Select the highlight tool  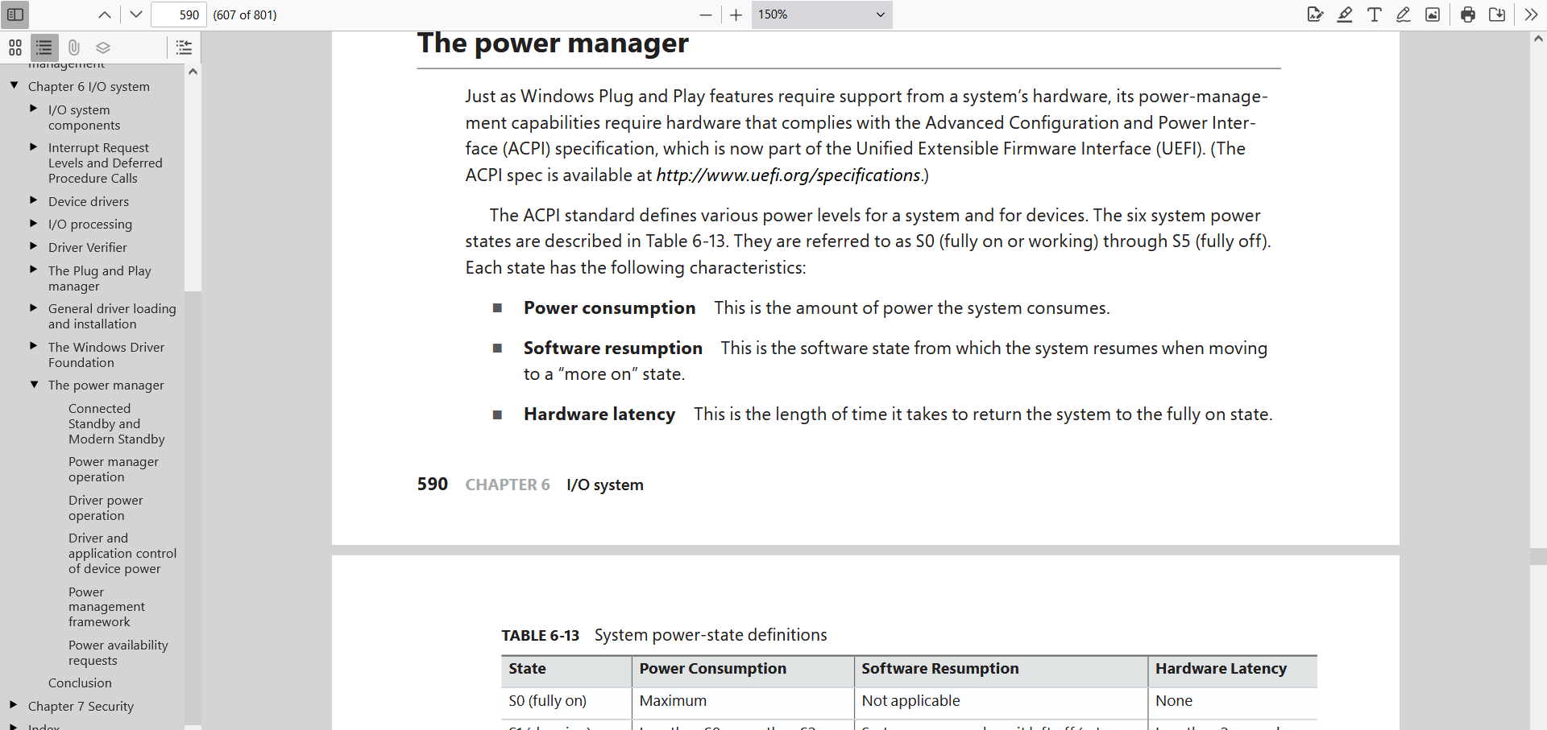pyautogui.click(x=1345, y=14)
